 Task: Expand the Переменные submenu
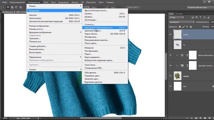click(55, 57)
